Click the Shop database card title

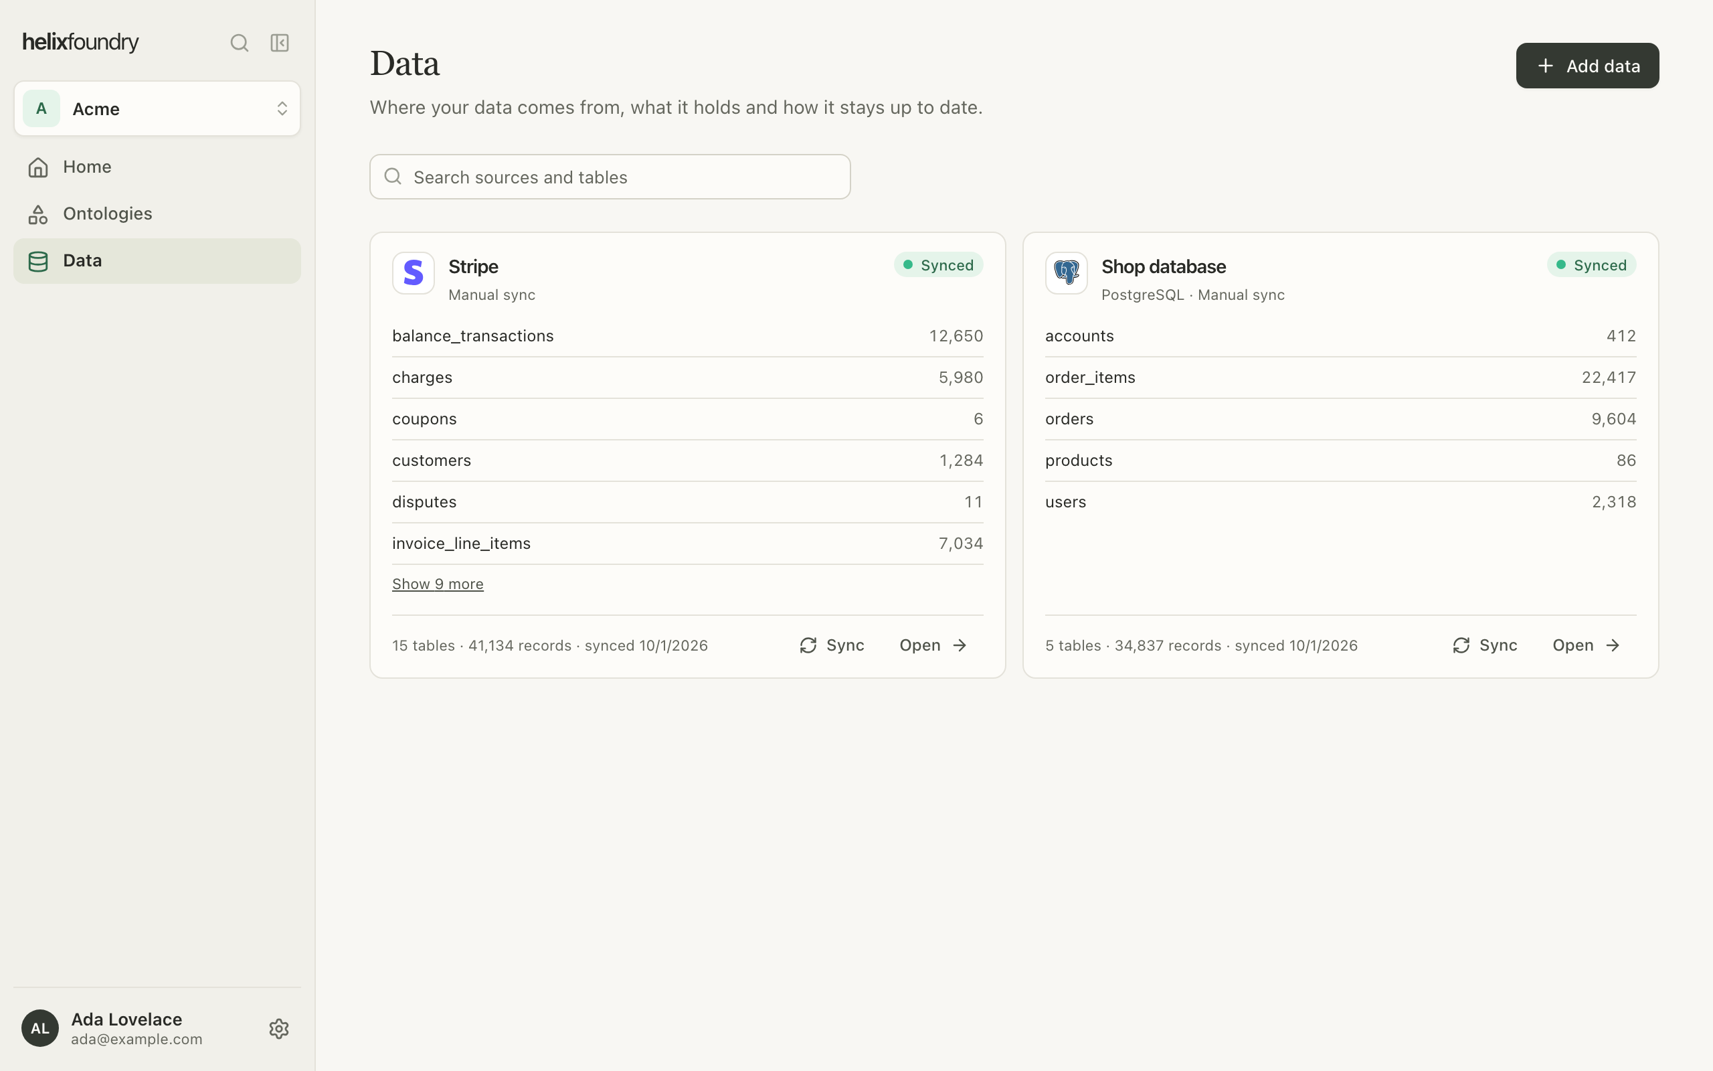tap(1164, 267)
